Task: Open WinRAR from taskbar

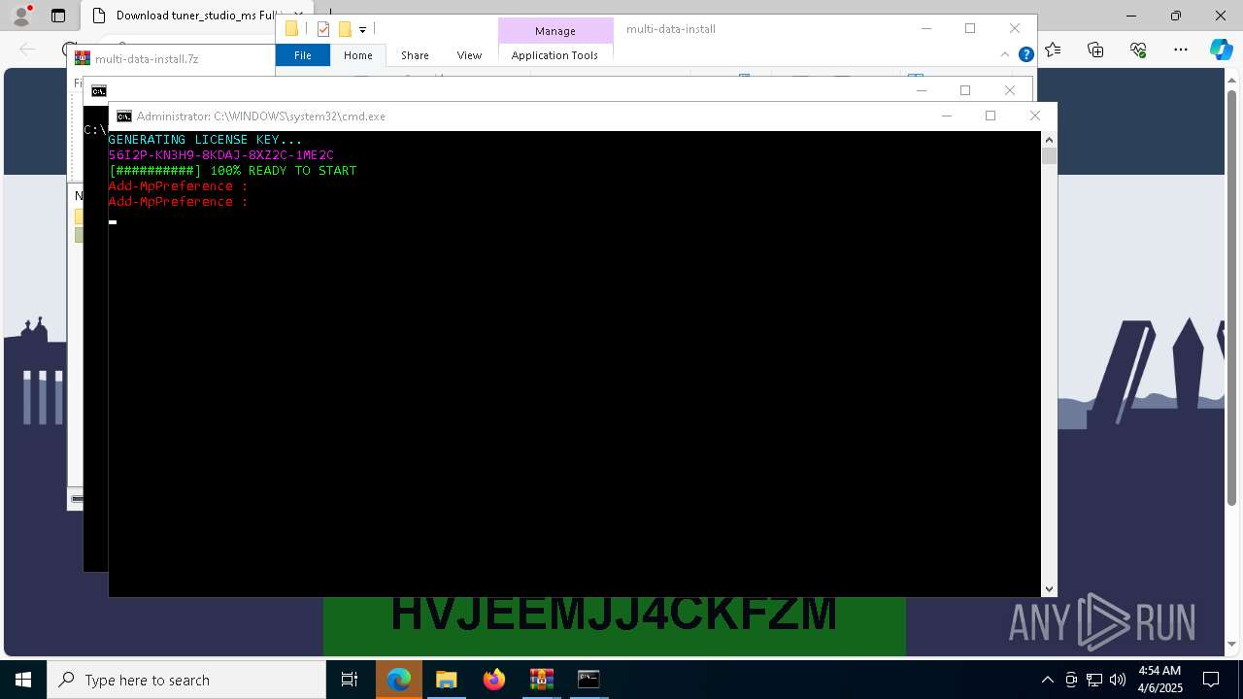Action: [541, 680]
